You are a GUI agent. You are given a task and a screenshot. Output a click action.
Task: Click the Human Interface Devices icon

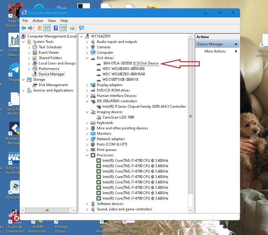pyautogui.click(x=93, y=96)
